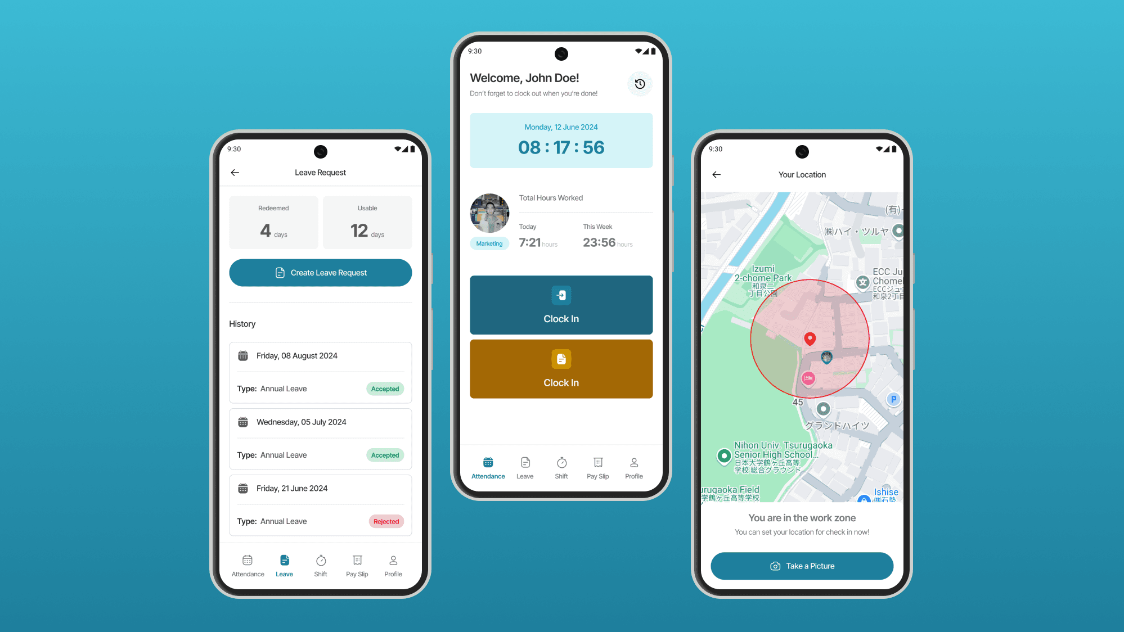Image resolution: width=1124 pixels, height=632 pixels.
Task: Tap the back arrow on Leave Request screen
Action: [237, 172]
